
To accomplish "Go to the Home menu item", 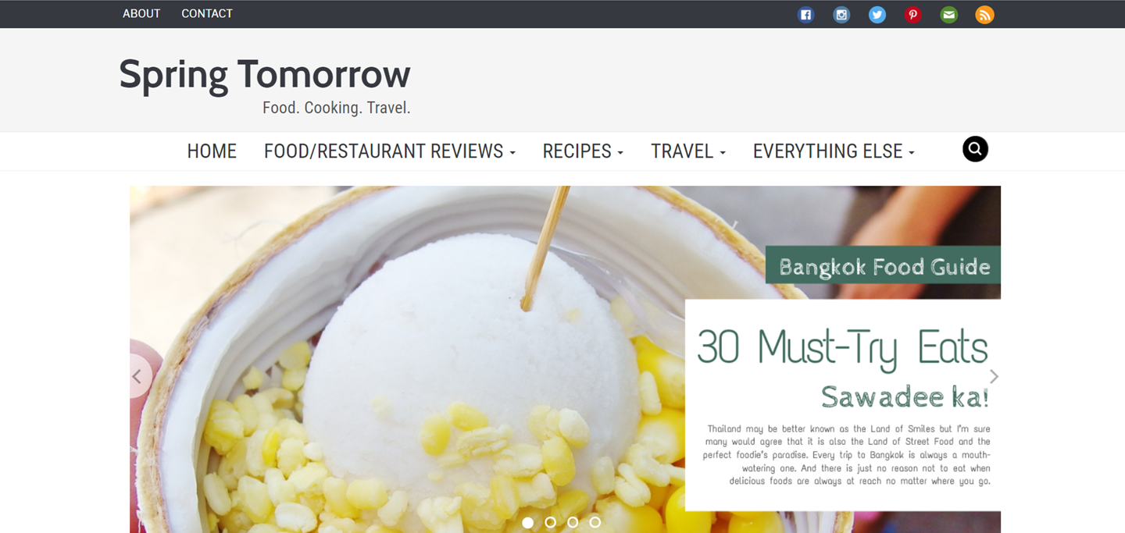I will 212,151.
